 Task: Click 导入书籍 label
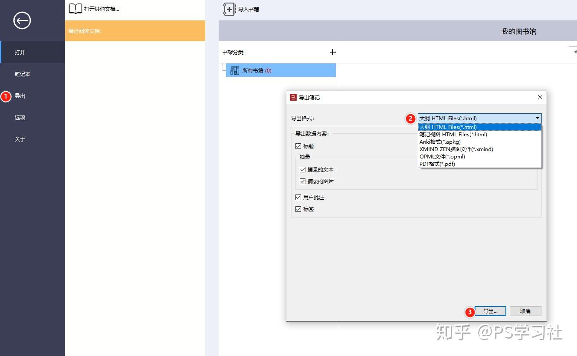tap(249, 9)
